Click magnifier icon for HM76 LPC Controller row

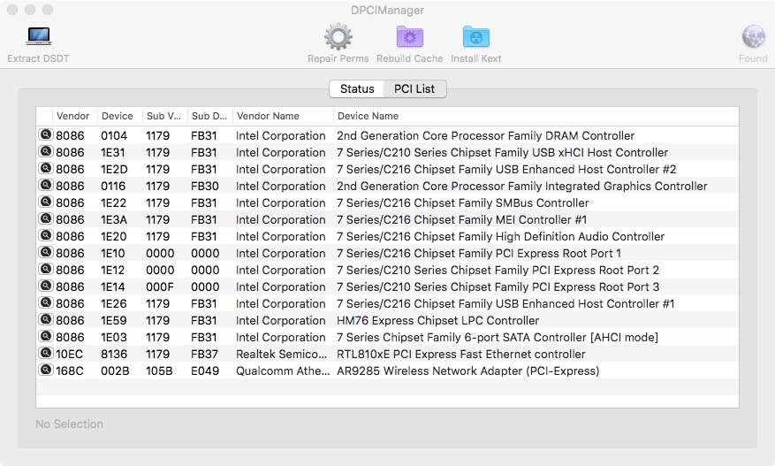pos(45,319)
